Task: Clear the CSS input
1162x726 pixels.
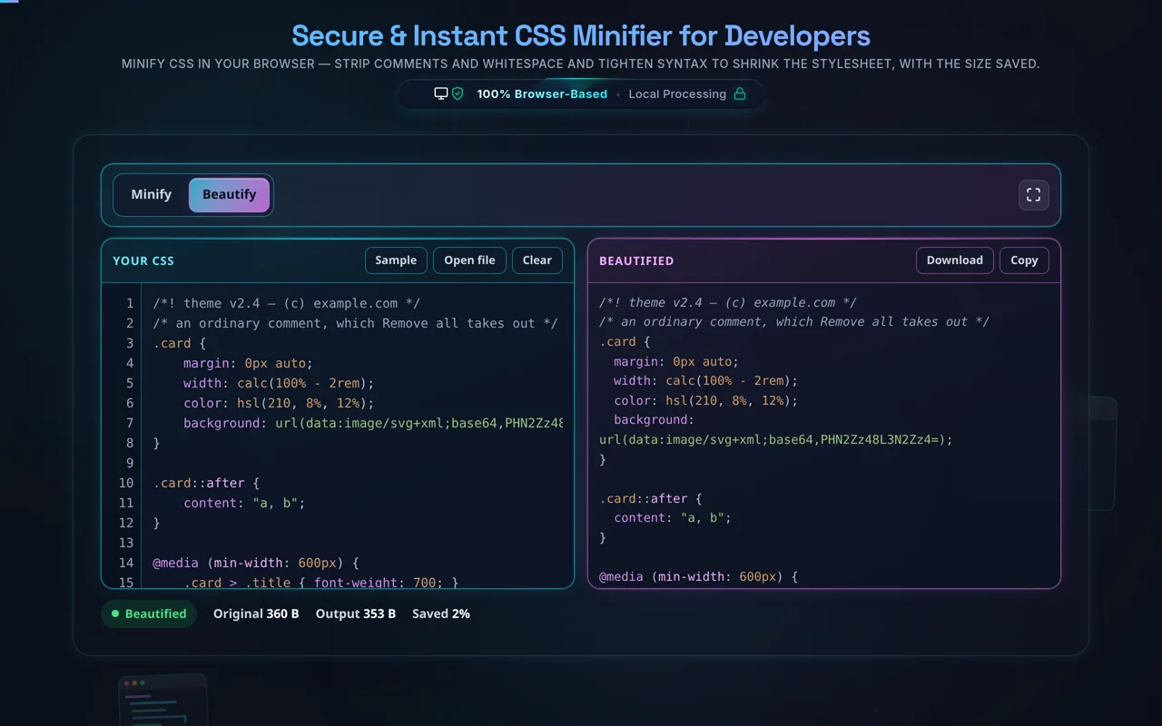Action: pyautogui.click(x=537, y=260)
